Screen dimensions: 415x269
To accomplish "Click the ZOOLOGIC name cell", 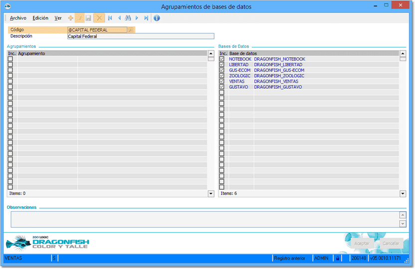I will point(239,76).
